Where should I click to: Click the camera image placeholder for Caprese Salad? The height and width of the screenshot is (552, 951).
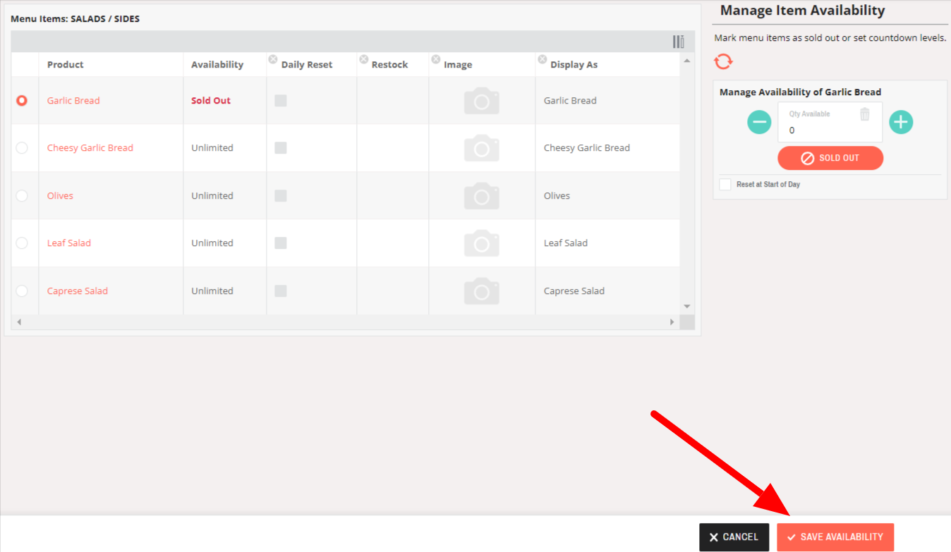coord(482,291)
